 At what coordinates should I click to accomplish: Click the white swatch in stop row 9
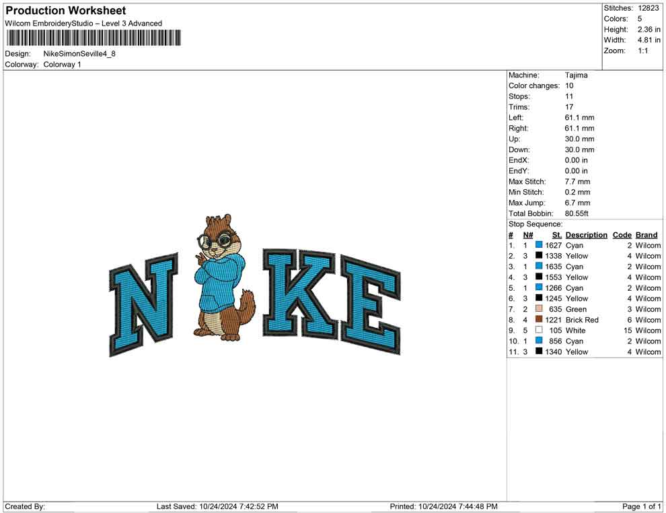pos(539,330)
